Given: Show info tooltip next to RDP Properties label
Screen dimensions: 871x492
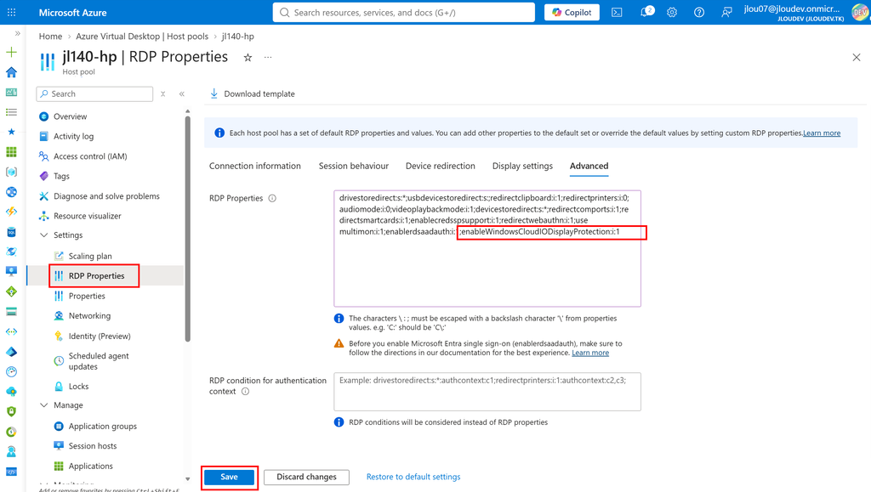Looking at the screenshot, I should tap(272, 198).
